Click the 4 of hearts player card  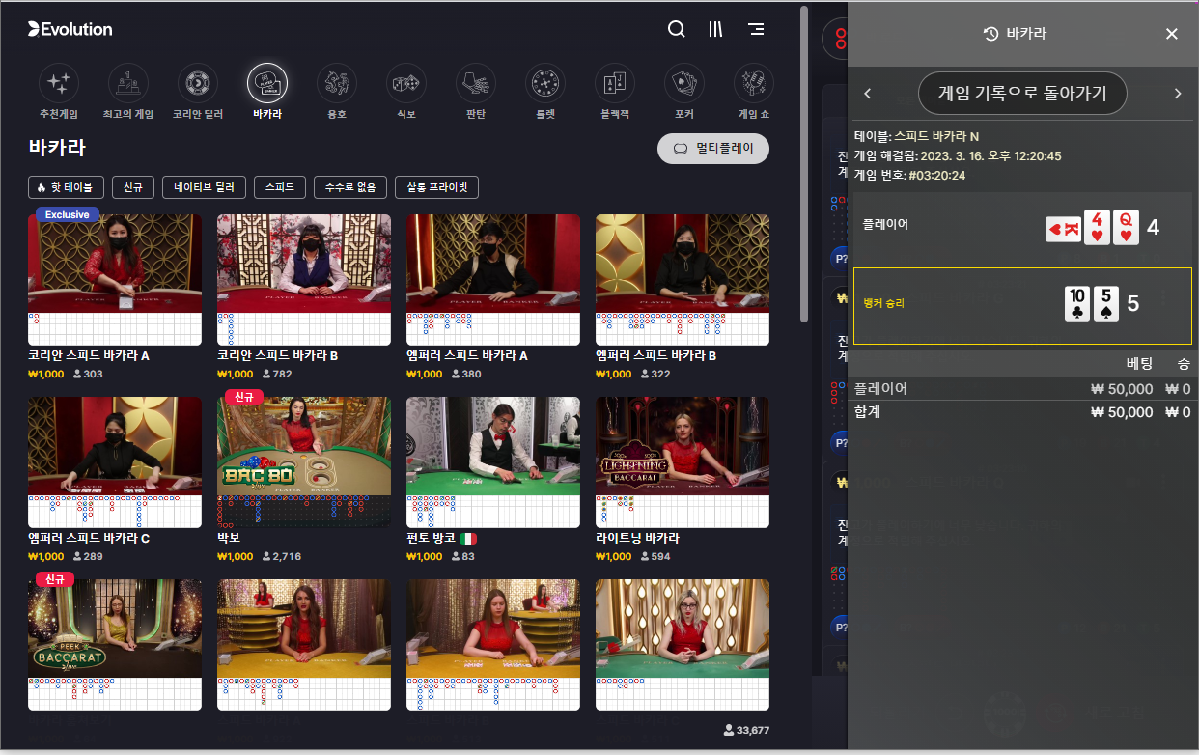point(1097,228)
